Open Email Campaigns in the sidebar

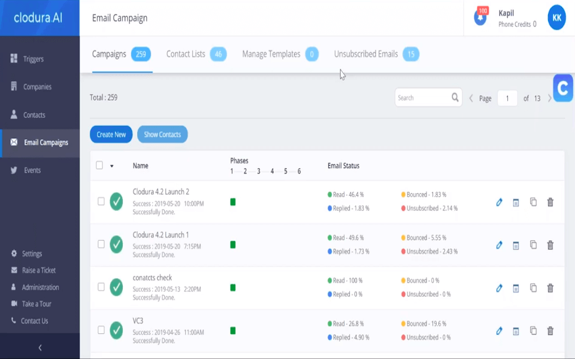point(40,142)
